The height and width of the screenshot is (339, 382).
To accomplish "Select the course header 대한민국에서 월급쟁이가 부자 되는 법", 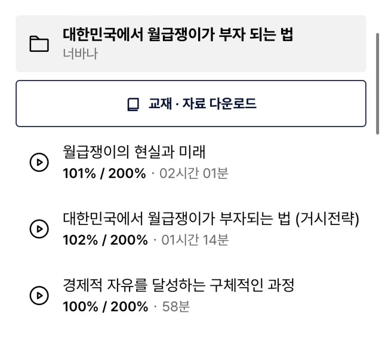I will coord(178,35).
